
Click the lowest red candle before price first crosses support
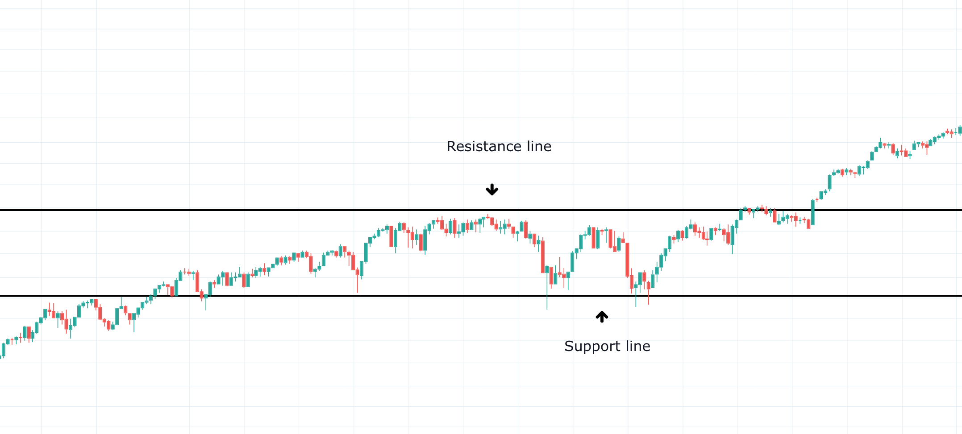(x=108, y=325)
